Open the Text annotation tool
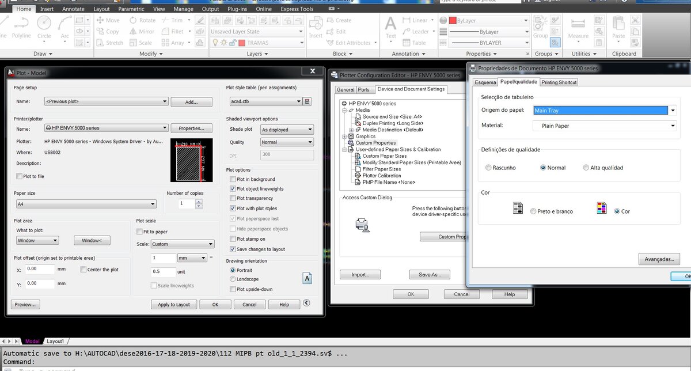 coord(391,28)
